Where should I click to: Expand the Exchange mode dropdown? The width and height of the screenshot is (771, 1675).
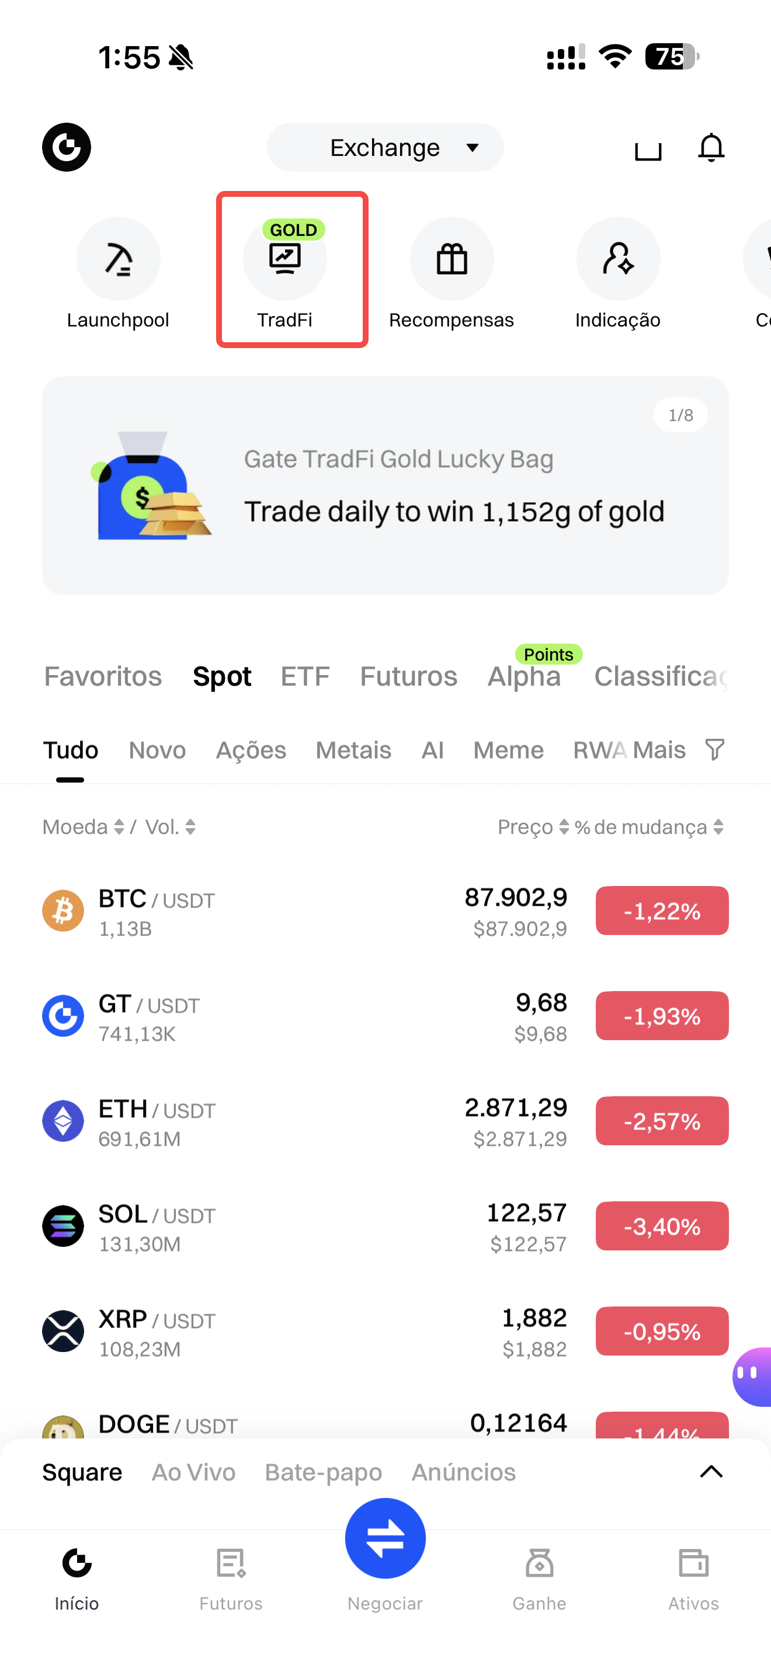coord(385,148)
